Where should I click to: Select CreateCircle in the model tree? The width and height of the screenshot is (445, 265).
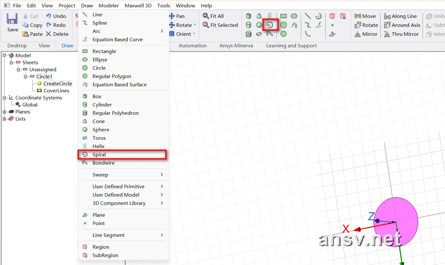[x=58, y=83]
